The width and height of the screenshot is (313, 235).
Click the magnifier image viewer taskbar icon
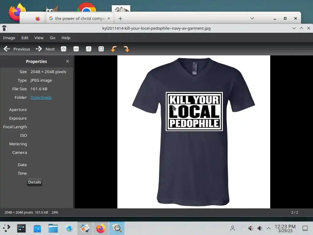[x=117, y=228]
